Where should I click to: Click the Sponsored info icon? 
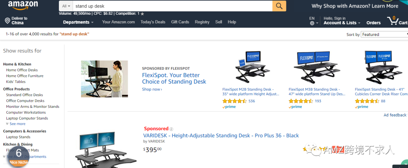coord(171,129)
